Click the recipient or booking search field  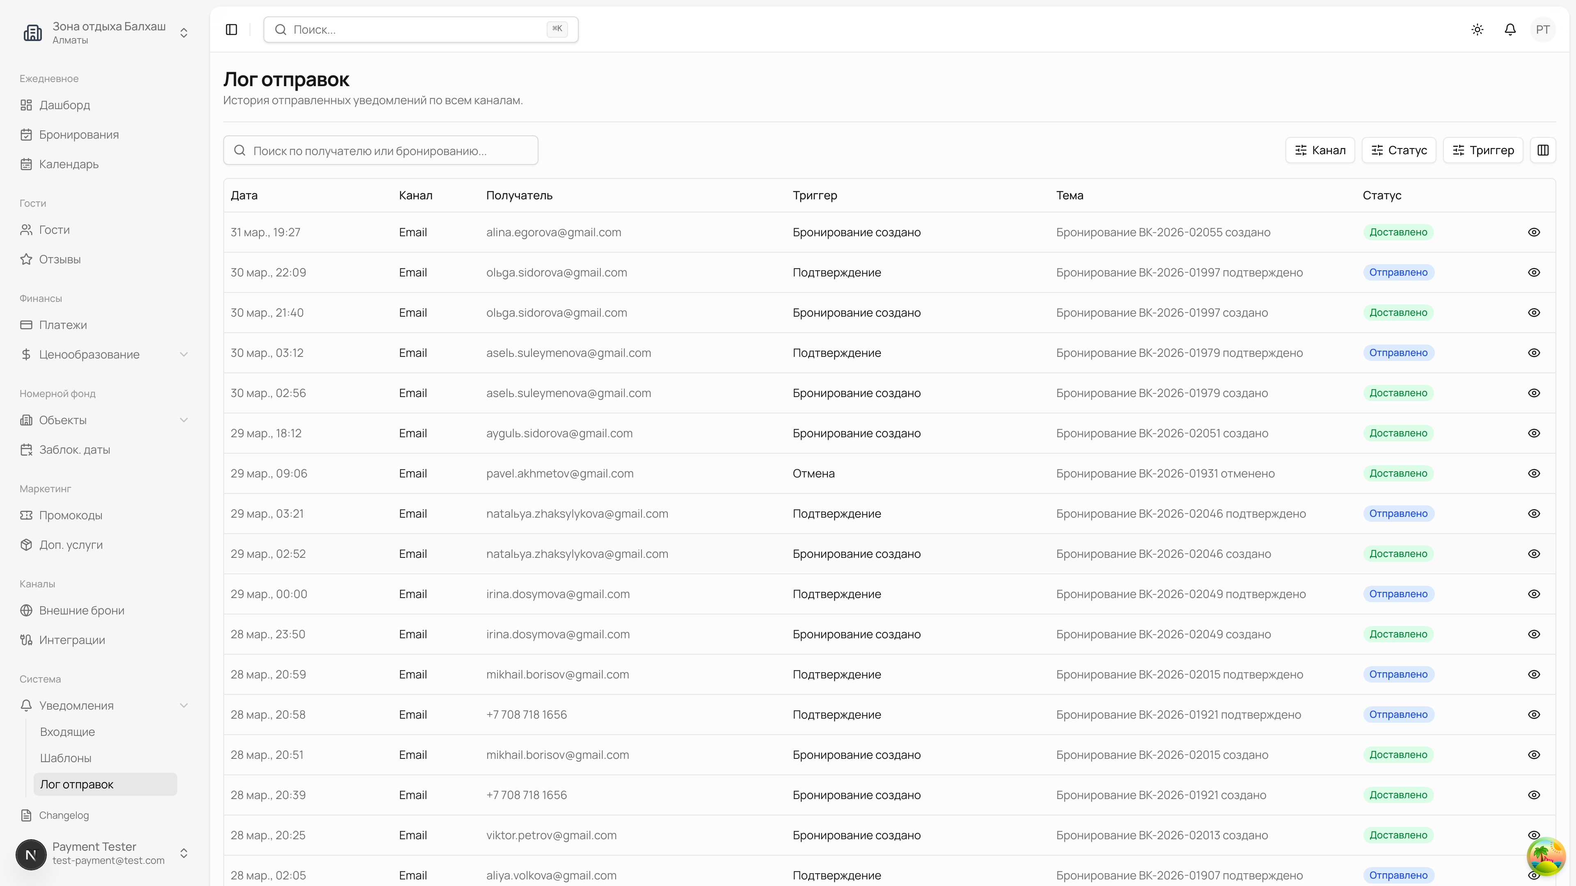(380, 151)
